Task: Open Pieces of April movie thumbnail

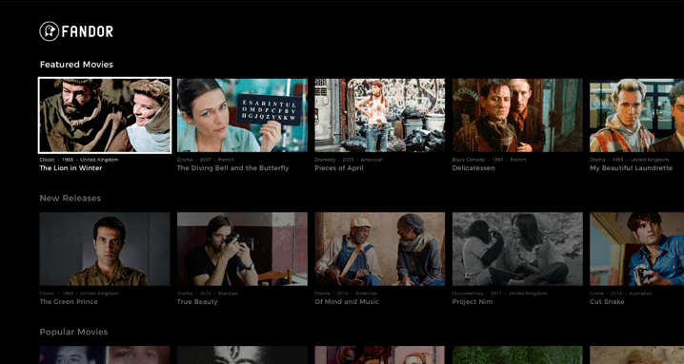Action: tap(379, 115)
